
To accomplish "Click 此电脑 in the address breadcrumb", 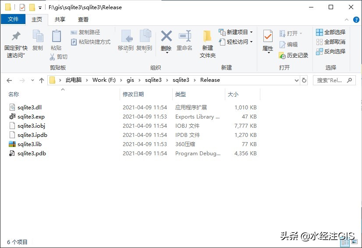I will click(x=74, y=80).
